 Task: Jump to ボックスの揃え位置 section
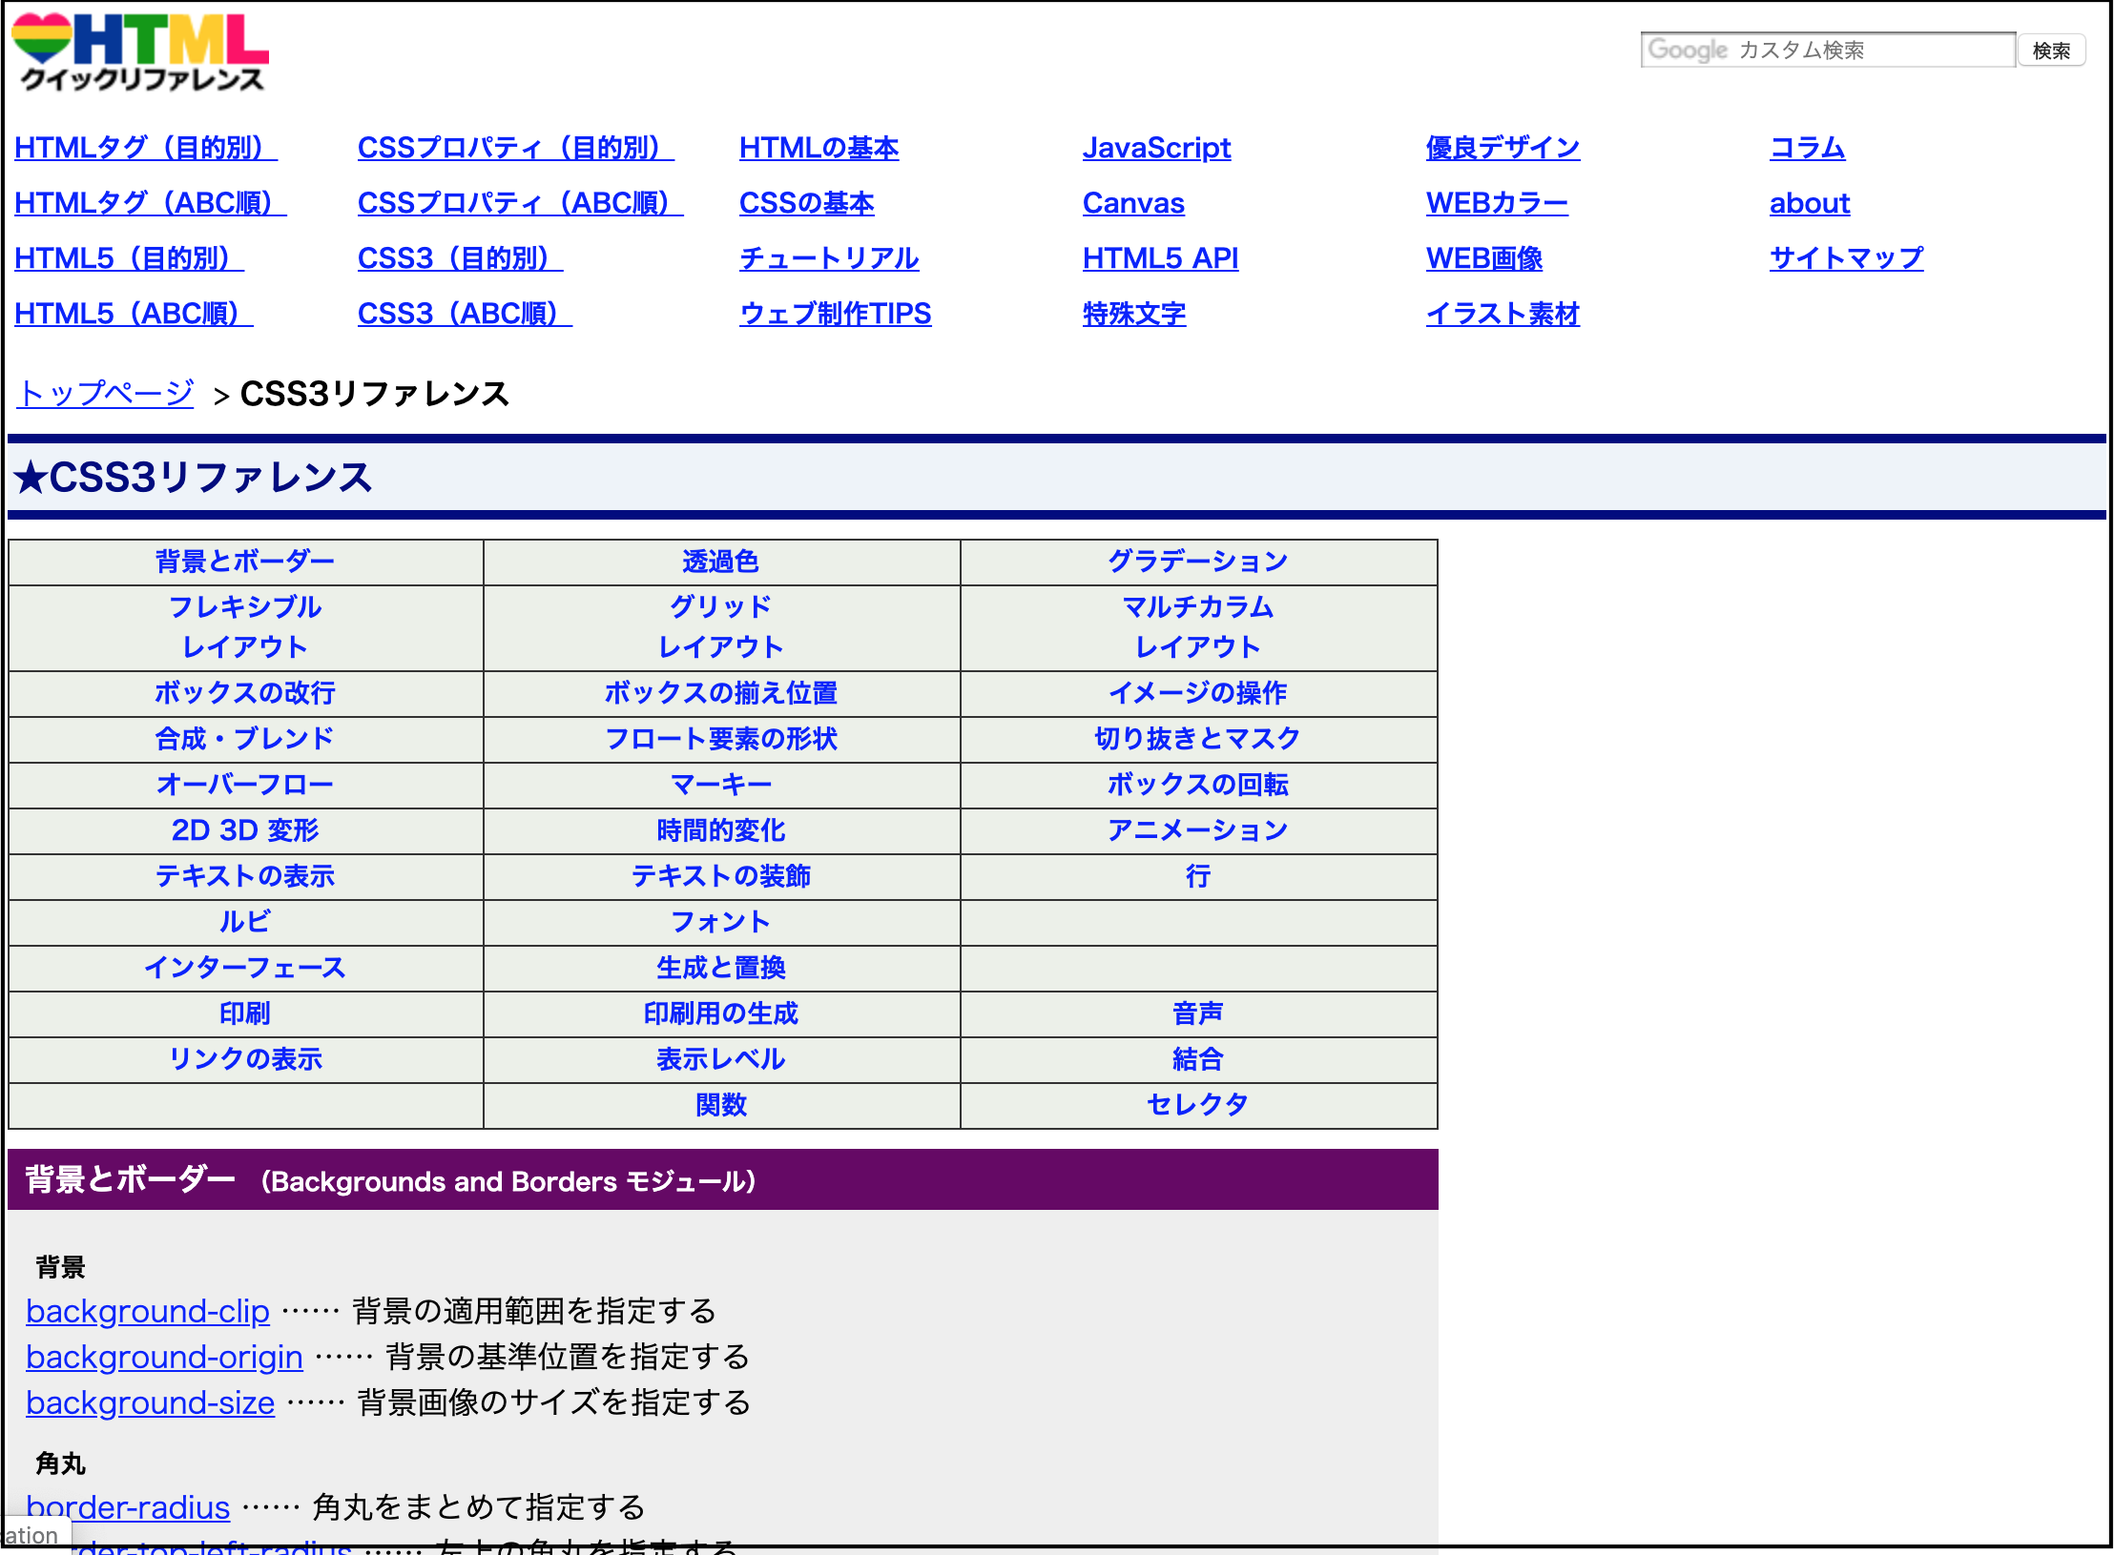[721, 693]
